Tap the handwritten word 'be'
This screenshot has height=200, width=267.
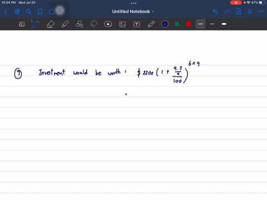pyautogui.click(x=98, y=72)
